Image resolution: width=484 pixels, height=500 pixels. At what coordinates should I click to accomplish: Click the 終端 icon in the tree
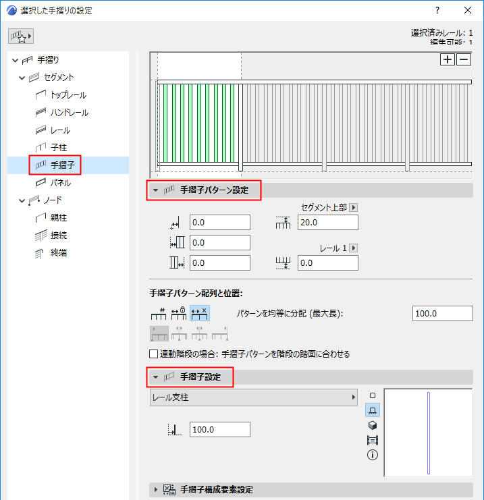[x=39, y=254]
